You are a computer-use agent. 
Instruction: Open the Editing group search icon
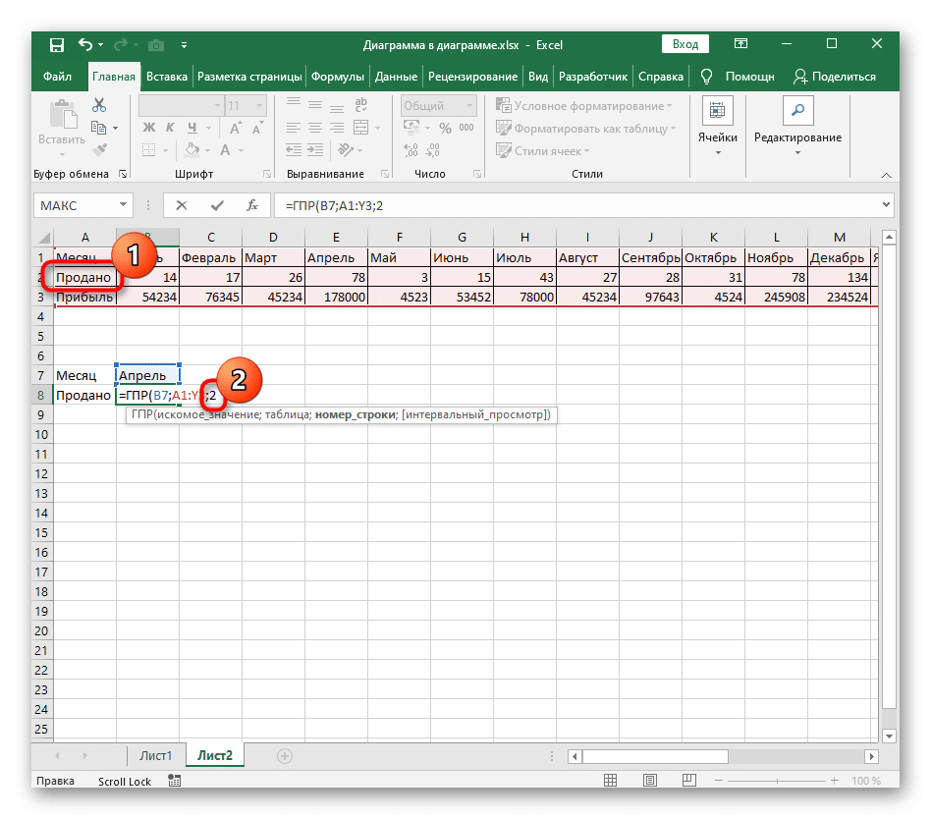point(797,110)
